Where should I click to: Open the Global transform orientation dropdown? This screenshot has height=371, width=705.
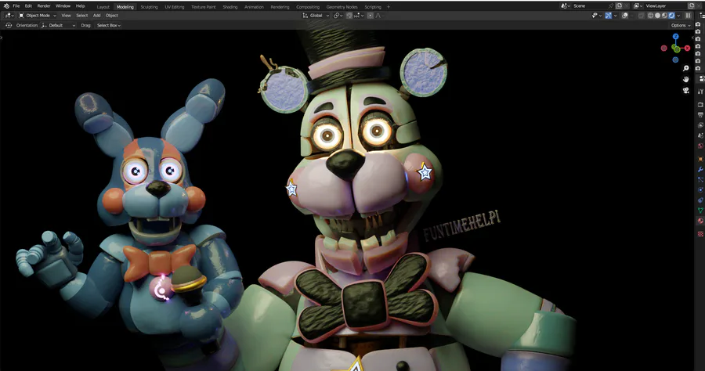pyautogui.click(x=316, y=16)
